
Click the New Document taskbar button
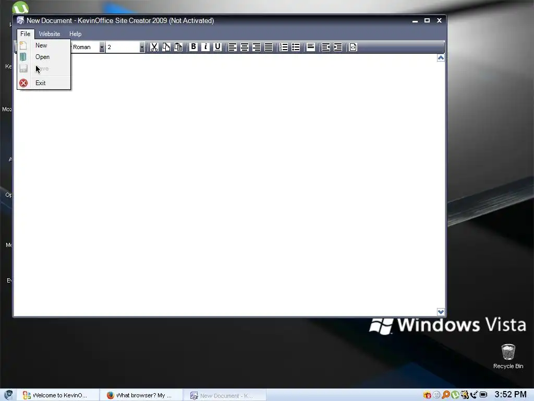[224, 395]
